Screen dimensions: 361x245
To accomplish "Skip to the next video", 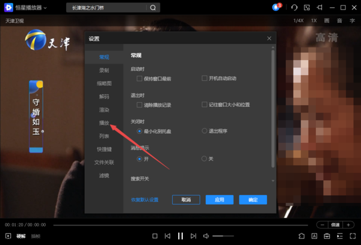I will click(x=193, y=236).
